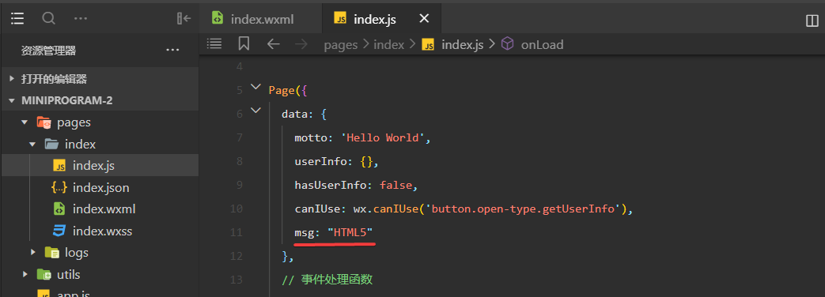825x297 pixels.
Task: Open 资源管理器 panel more actions menu
Action: 172,51
